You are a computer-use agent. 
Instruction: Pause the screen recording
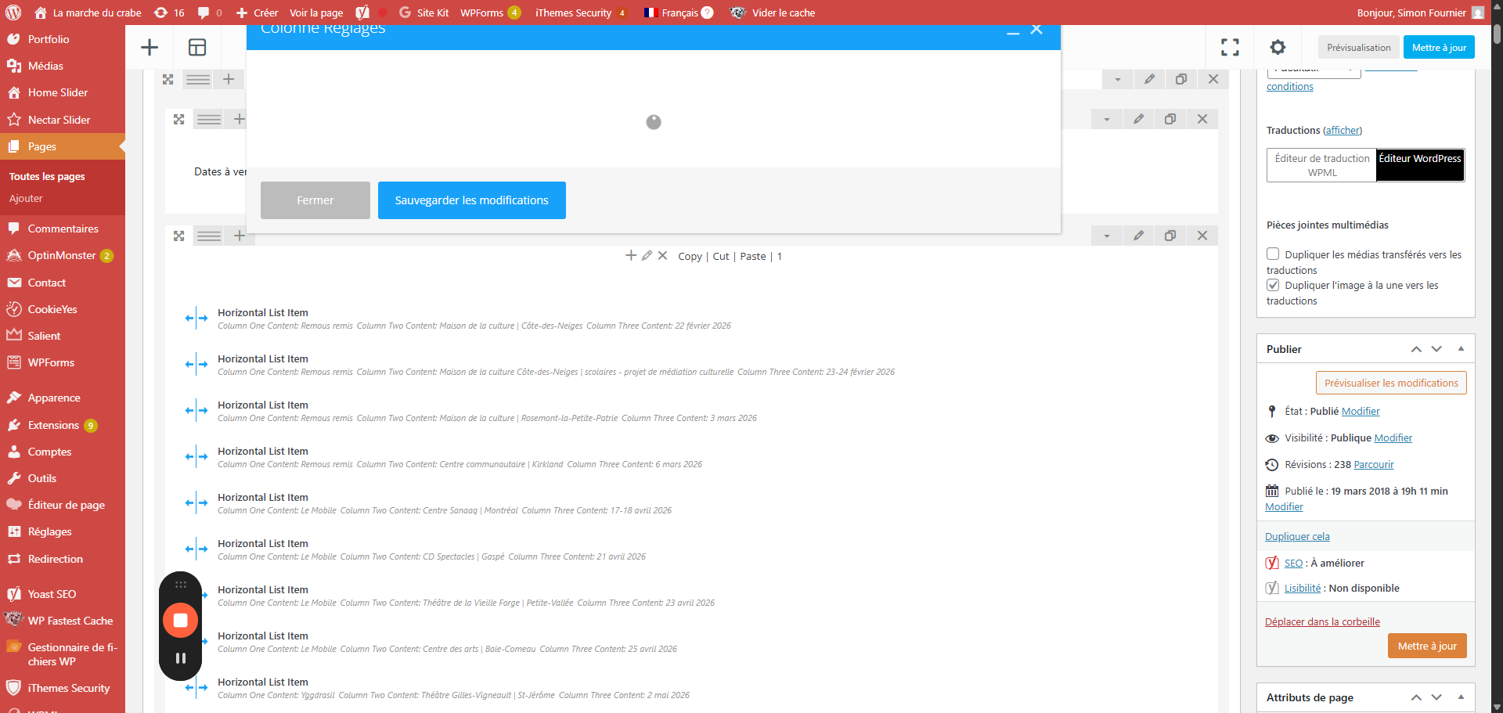(x=181, y=658)
